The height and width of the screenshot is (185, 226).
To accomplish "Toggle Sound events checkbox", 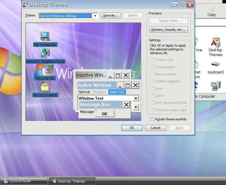I will pos(152,67).
